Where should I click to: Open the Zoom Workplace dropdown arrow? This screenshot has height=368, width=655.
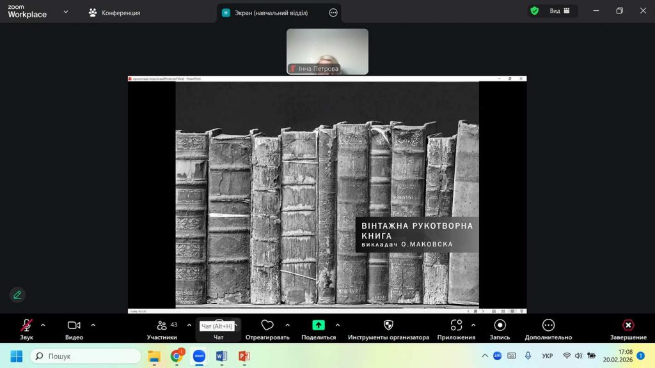click(65, 11)
